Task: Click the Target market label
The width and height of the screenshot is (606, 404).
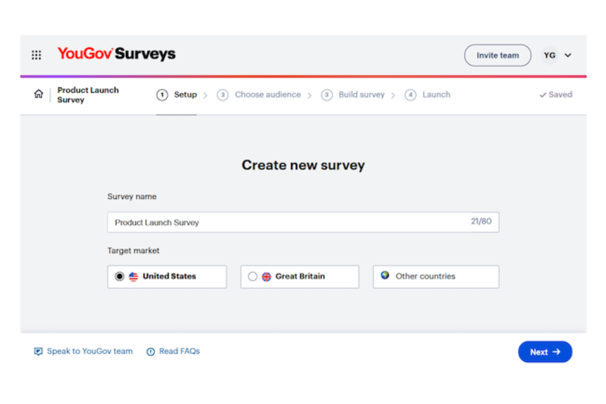Action: pyautogui.click(x=133, y=251)
